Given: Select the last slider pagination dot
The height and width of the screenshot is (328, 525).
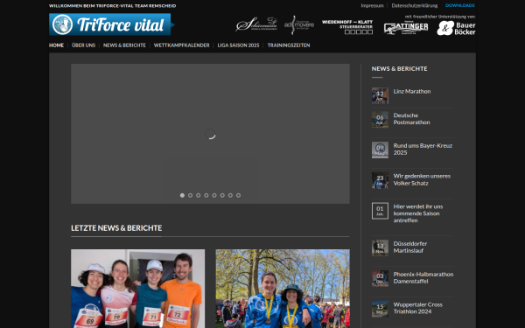Looking at the screenshot, I should point(238,195).
